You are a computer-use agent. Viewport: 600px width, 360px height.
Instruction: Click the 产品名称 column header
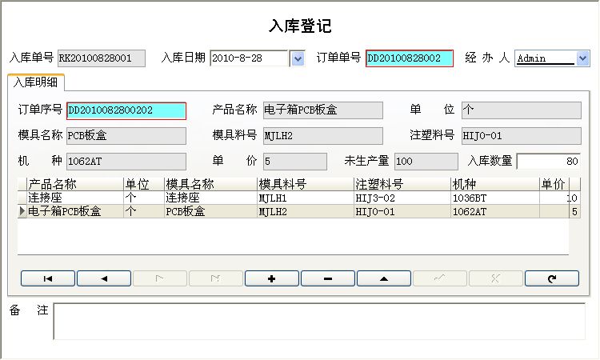(x=75, y=184)
